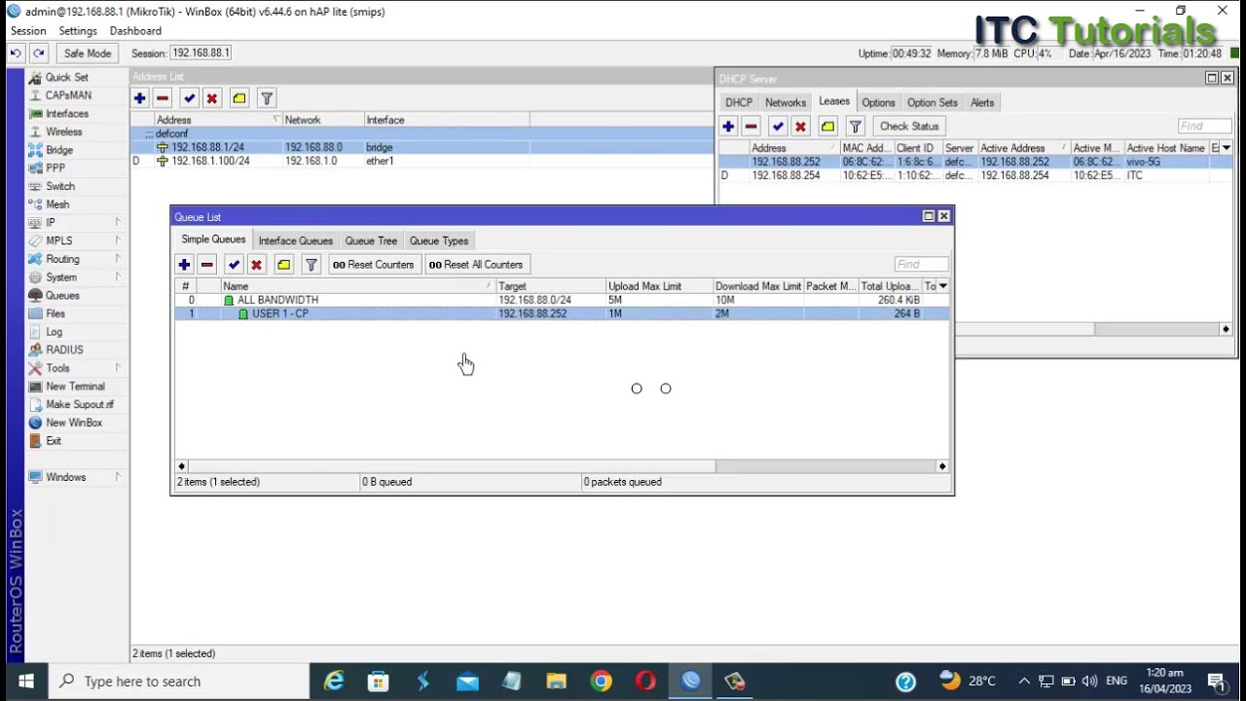Image resolution: width=1246 pixels, height=701 pixels.
Task: Open Queues from sidebar
Action: 62,295
